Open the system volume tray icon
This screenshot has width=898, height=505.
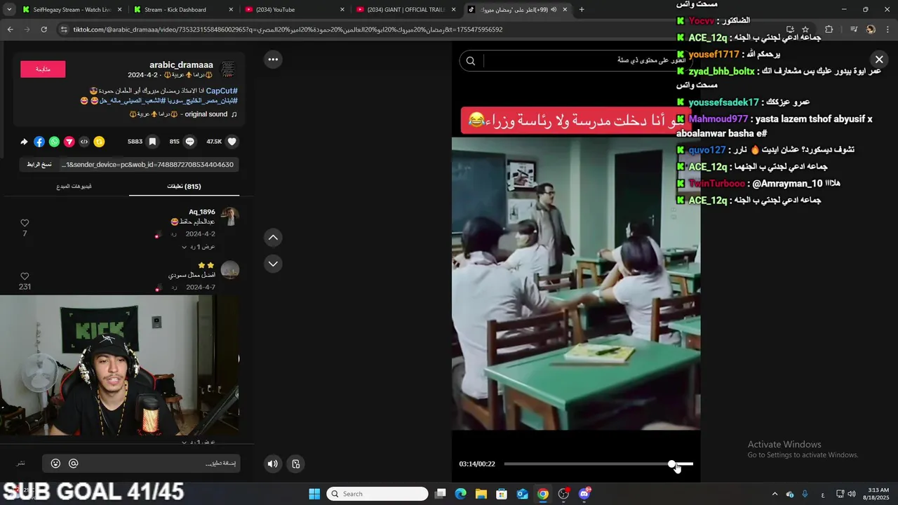[850, 494]
